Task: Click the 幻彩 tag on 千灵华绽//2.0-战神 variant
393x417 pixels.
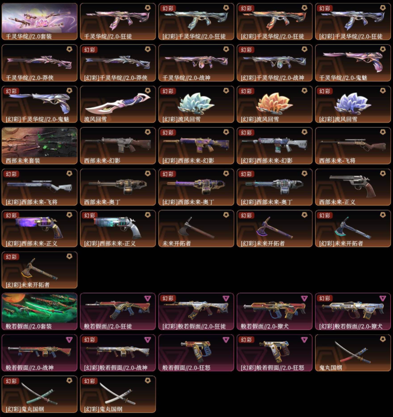Action: (246, 50)
